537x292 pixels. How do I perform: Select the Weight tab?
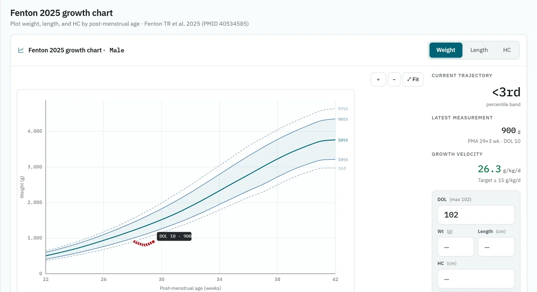click(446, 50)
